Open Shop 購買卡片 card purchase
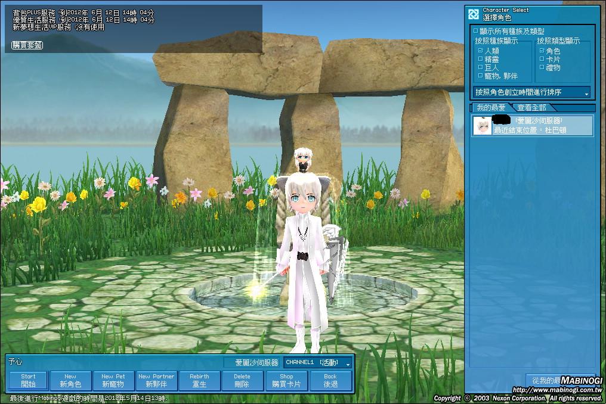Viewport: 606px width, 404px height. [286, 381]
